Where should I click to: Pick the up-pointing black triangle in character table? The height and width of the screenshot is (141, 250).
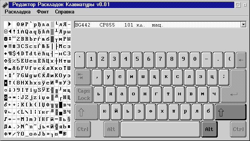coord(10,126)
